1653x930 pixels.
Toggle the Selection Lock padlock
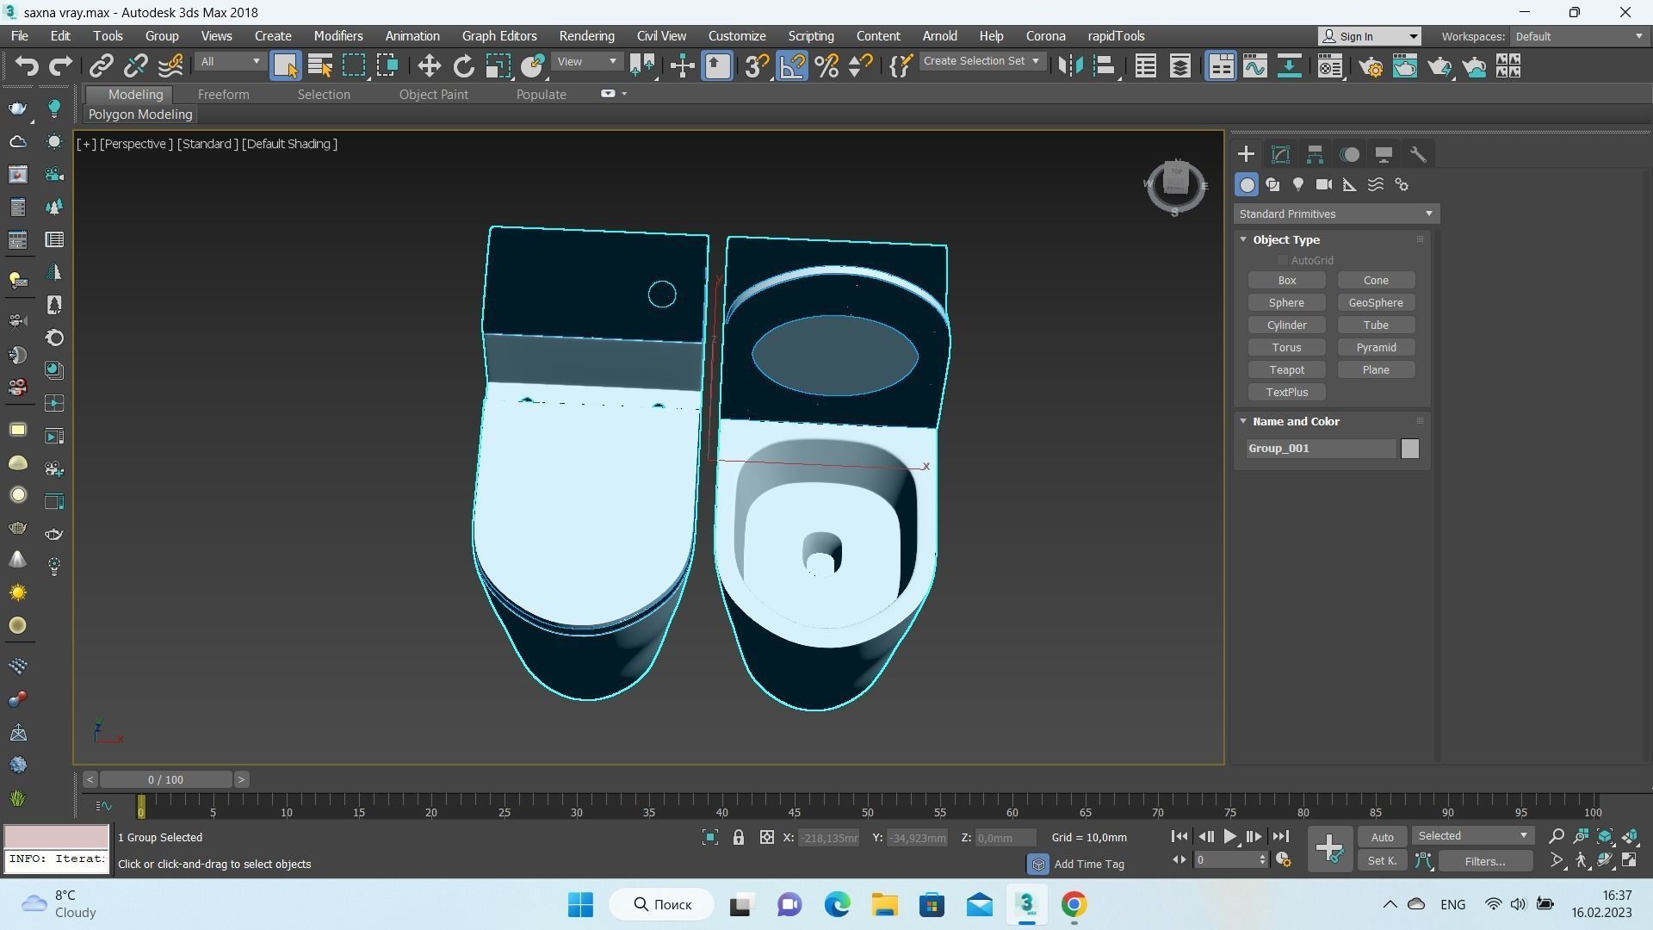coord(738,838)
